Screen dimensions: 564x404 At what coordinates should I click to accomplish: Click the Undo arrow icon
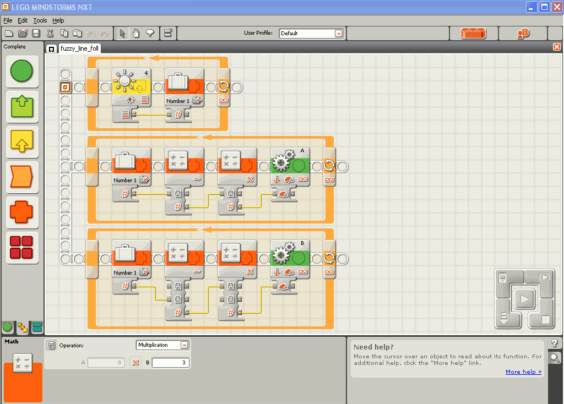[91, 34]
